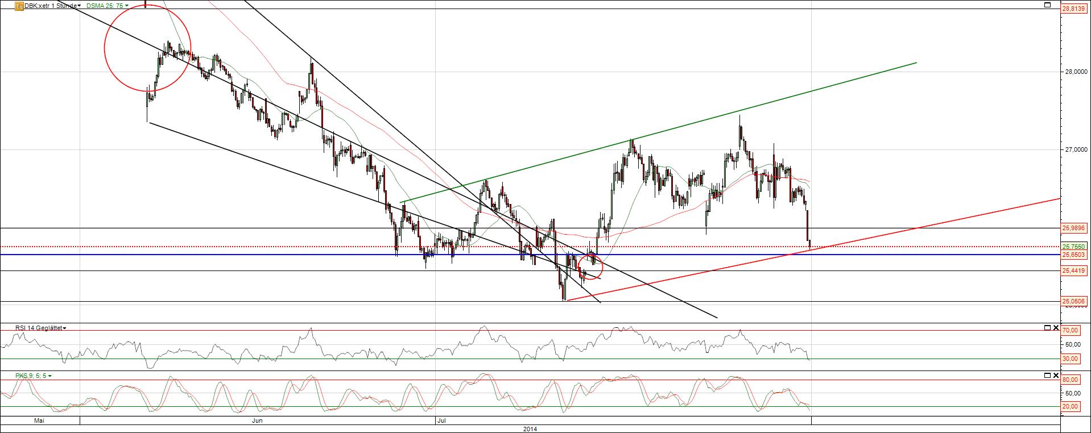Expand the DSMA 25; 75 indicator menu
Image resolution: width=1091 pixels, height=433 pixels.
(107, 6)
